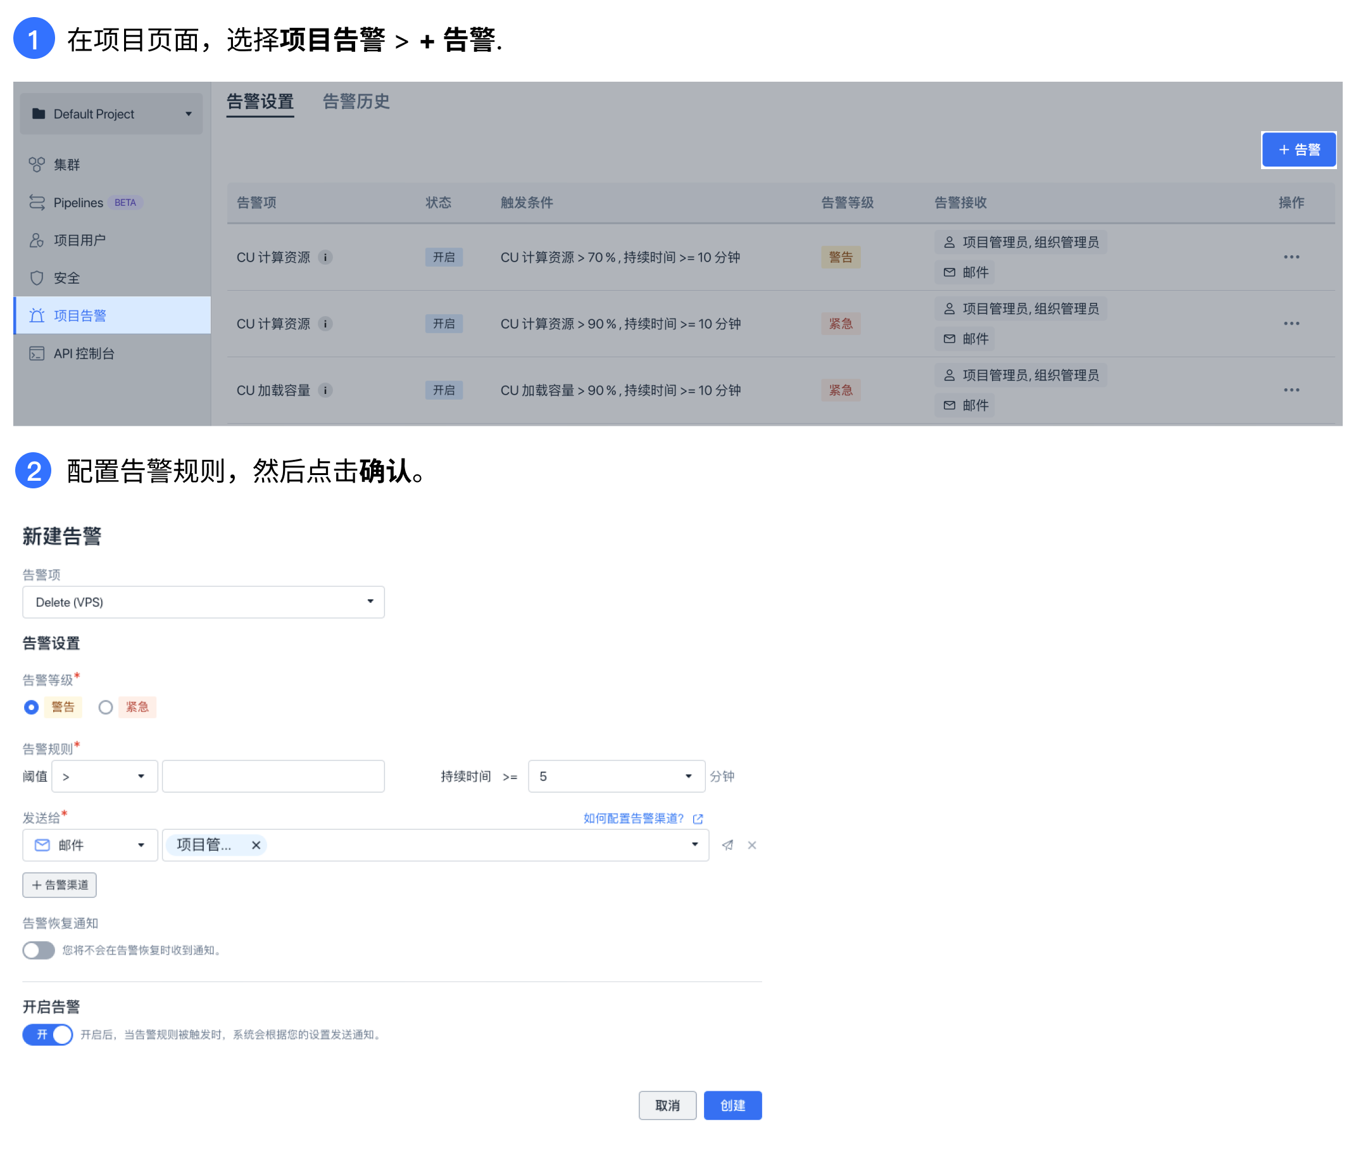Open more actions for CU 计算资源 90% row

1291,324
